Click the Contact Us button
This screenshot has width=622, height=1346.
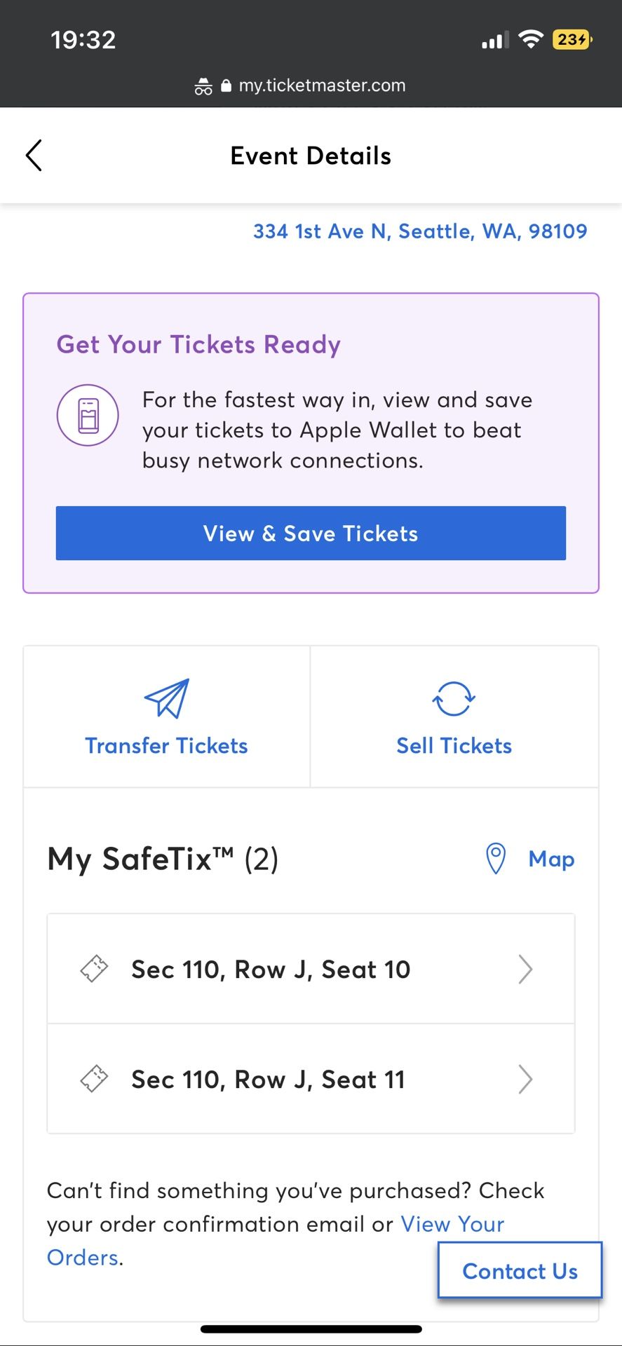(520, 1270)
